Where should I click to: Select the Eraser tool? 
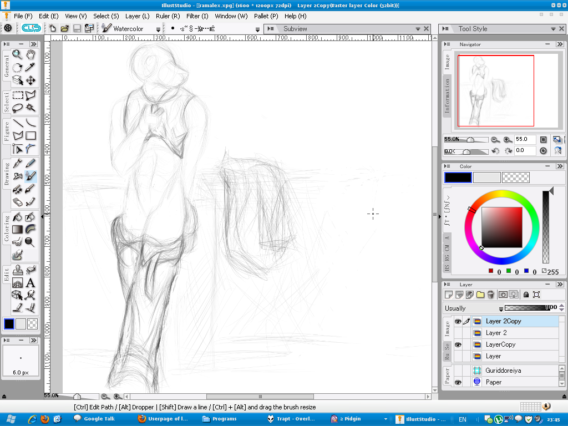pyautogui.click(x=17, y=202)
